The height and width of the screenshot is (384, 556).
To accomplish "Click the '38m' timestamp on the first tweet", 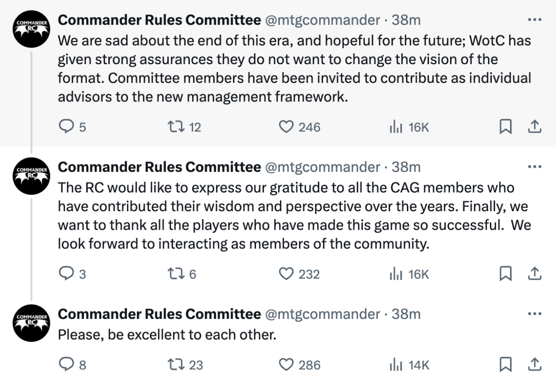I will (406, 20).
